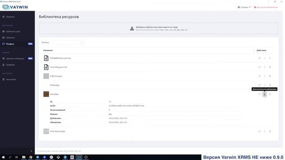285x160 pixels.
Task: Click the SoftSkillsDemo.pers.txt document icon
Action: 46,58
